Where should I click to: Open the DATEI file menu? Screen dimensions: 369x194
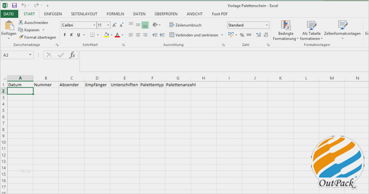9,14
